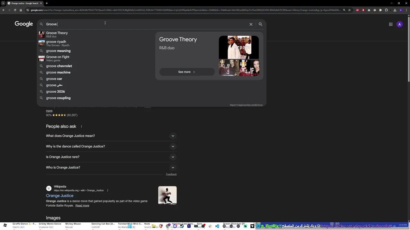
Task: Bookmark this page with the star icon
Action: coord(349,10)
